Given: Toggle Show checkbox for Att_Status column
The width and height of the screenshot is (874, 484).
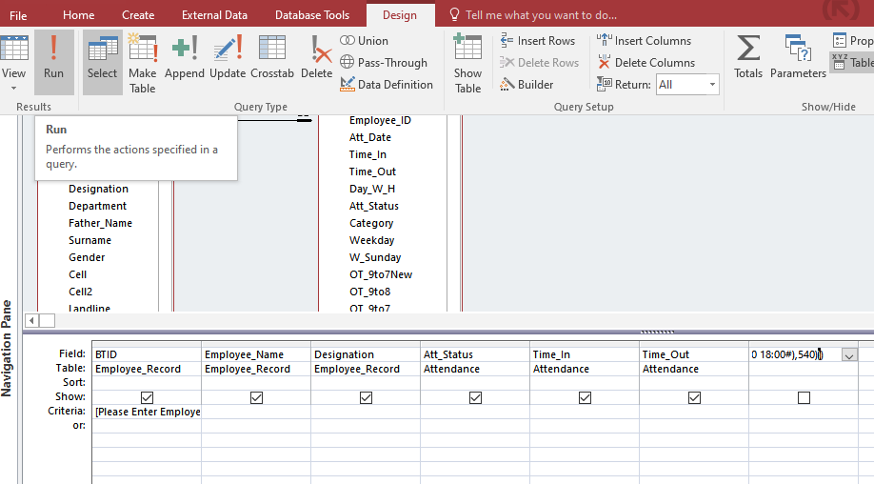Looking at the screenshot, I should [x=475, y=397].
